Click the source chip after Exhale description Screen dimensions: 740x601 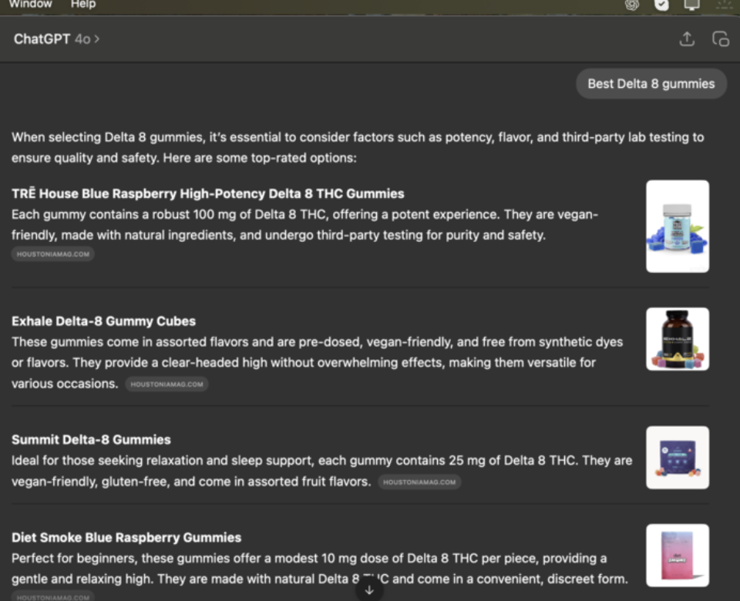tap(166, 384)
